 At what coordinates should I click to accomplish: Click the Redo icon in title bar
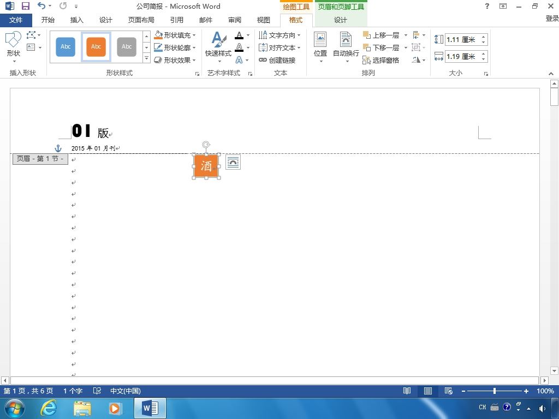click(x=63, y=5)
